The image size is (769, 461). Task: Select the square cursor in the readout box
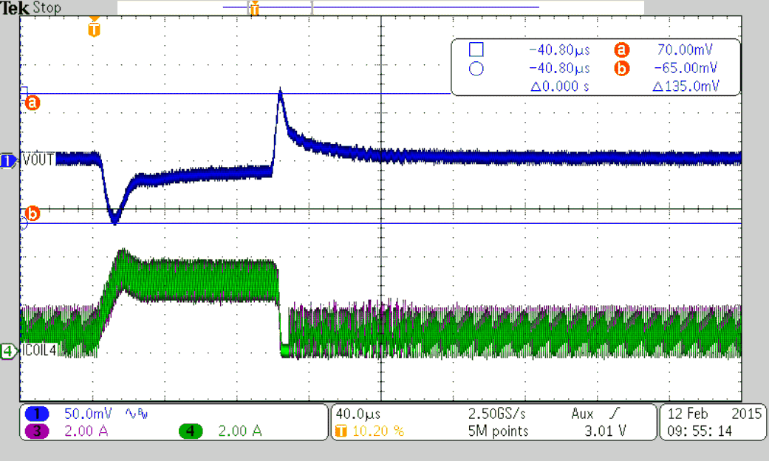(x=476, y=49)
